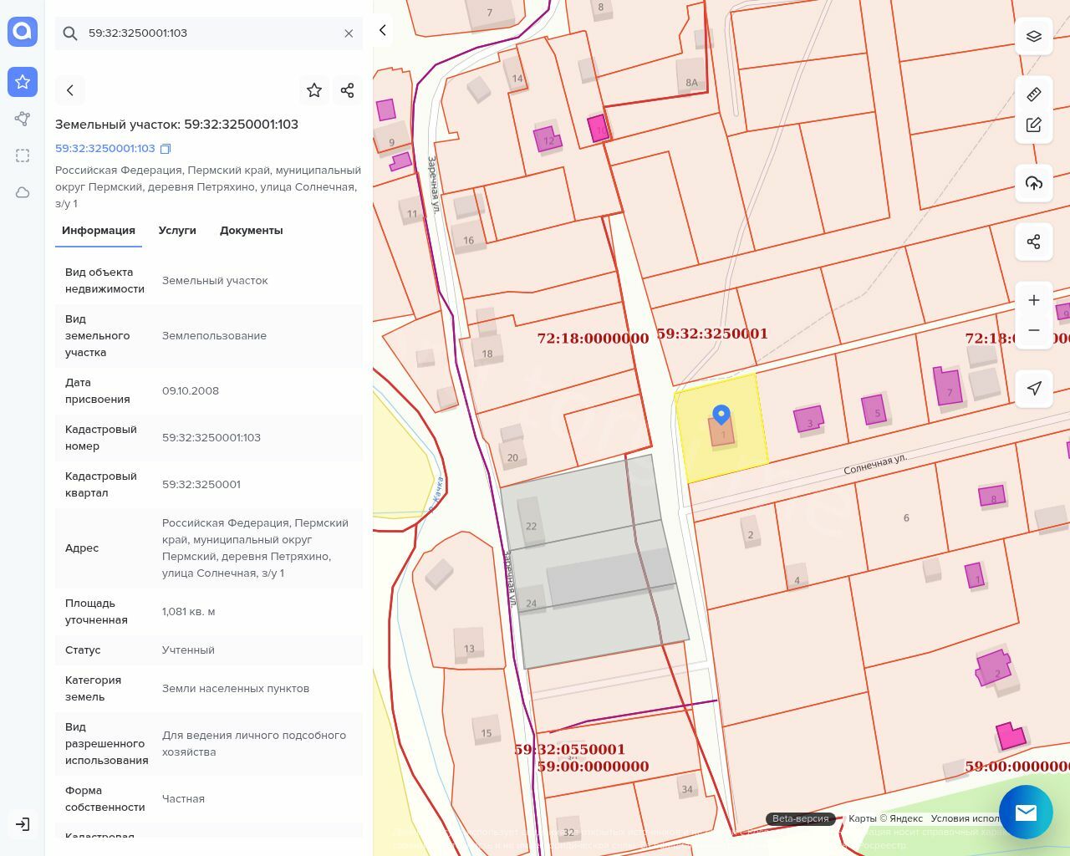Collapse the information side panel
Screen dimensions: 1070x856
click(x=382, y=30)
